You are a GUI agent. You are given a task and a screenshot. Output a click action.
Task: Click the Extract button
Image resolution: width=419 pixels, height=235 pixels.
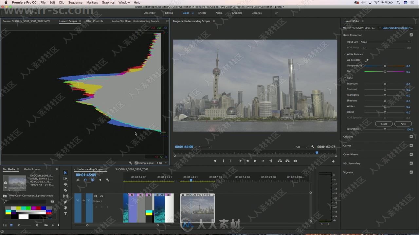287,161
